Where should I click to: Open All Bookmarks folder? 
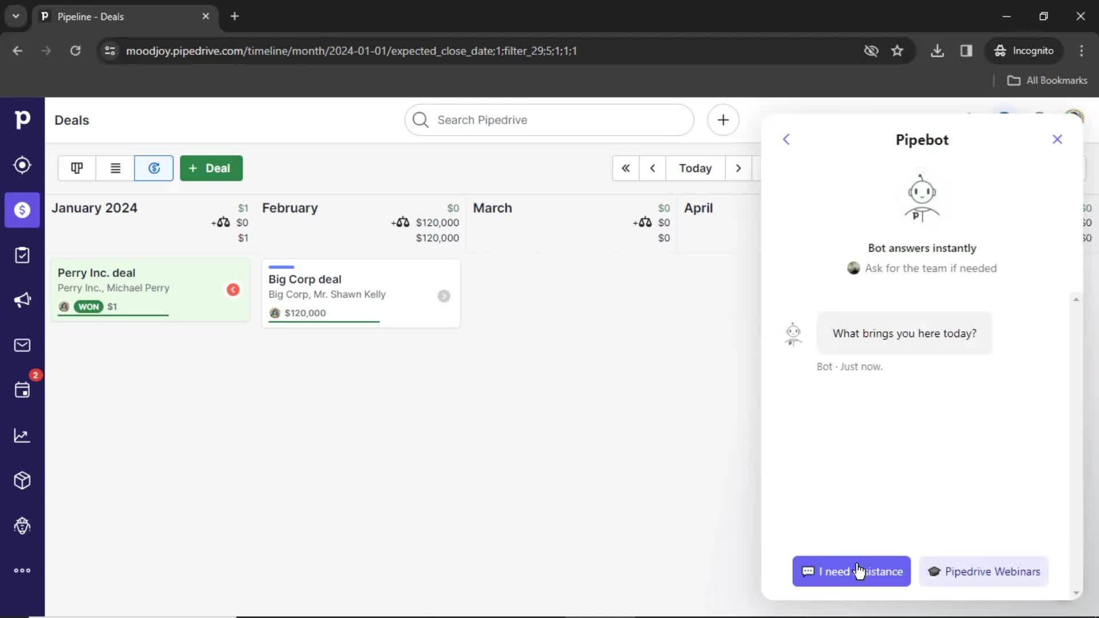pyautogui.click(x=1047, y=80)
